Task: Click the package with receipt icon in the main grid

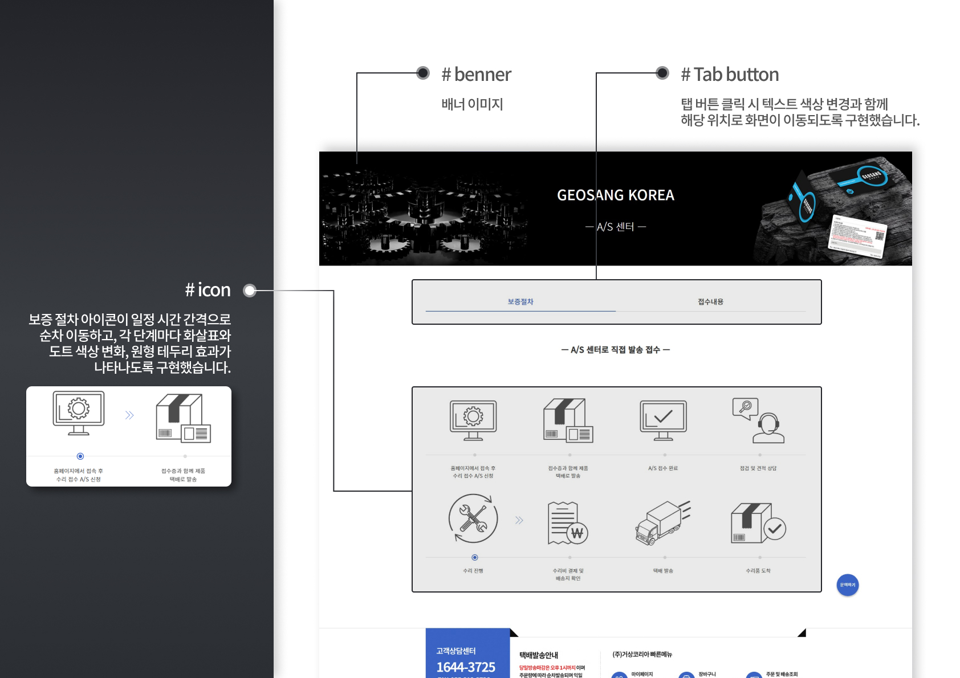Action: [568, 420]
